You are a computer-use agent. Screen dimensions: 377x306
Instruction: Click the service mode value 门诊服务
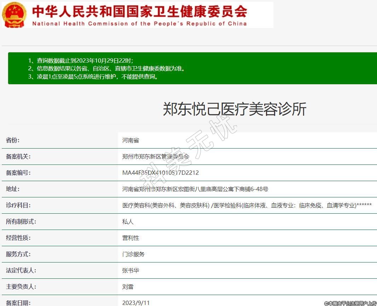coord(133,254)
